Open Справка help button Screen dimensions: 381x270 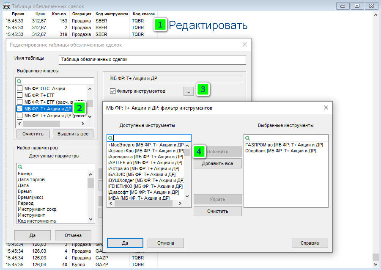(310, 243)
